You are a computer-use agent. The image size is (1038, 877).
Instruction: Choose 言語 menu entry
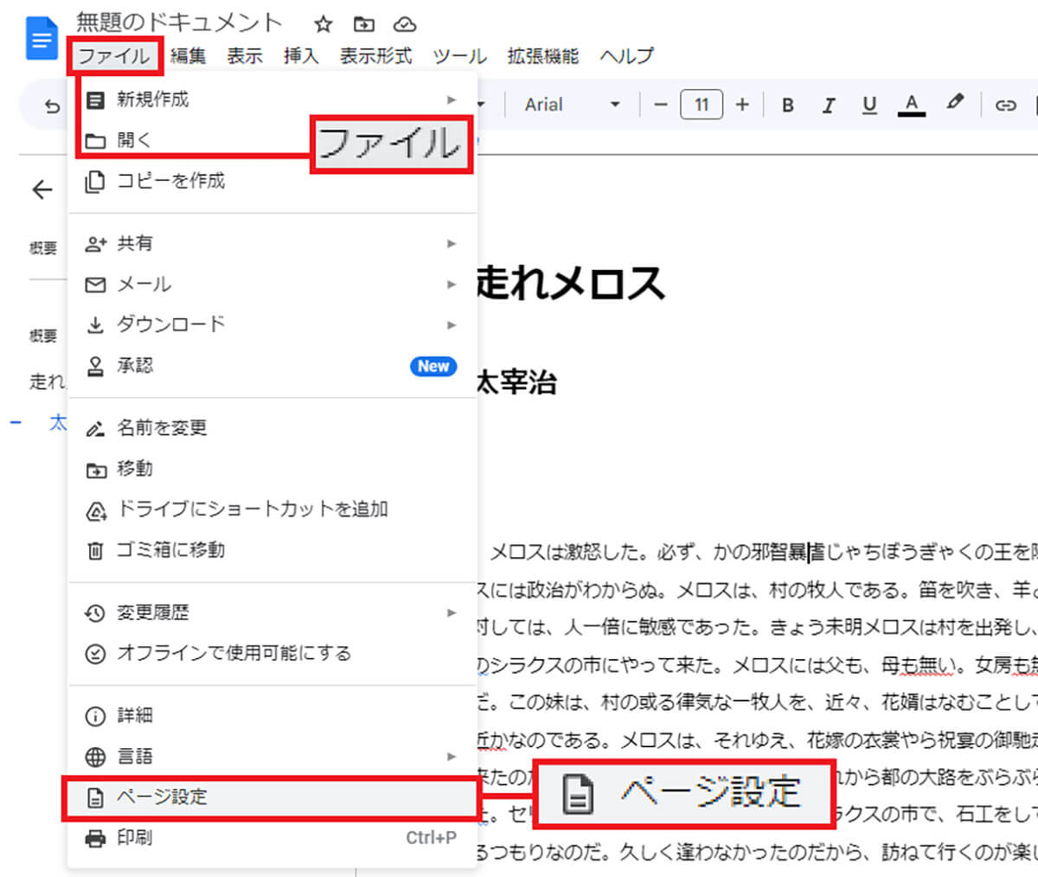coord(272,757)
